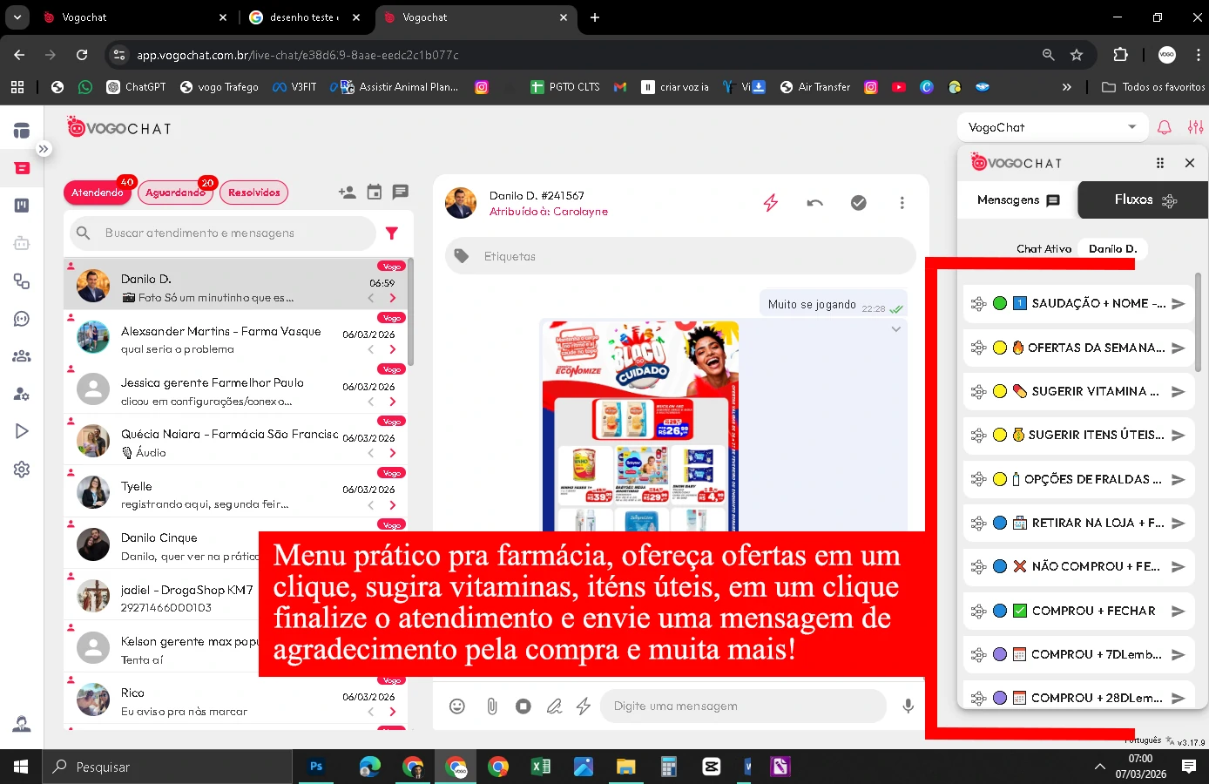Open the red filter funnel for conversations
The width and height of the screenshot is (1209, 784).
(x=392, y=233)
